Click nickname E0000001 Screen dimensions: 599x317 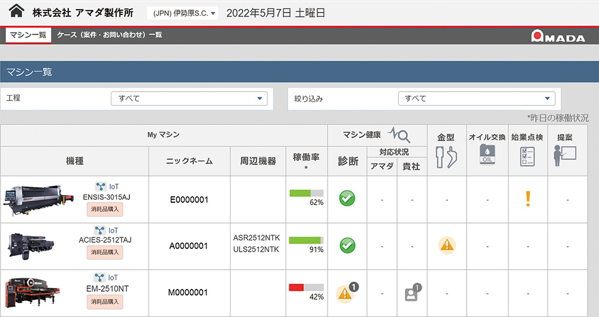pos(189,200)
